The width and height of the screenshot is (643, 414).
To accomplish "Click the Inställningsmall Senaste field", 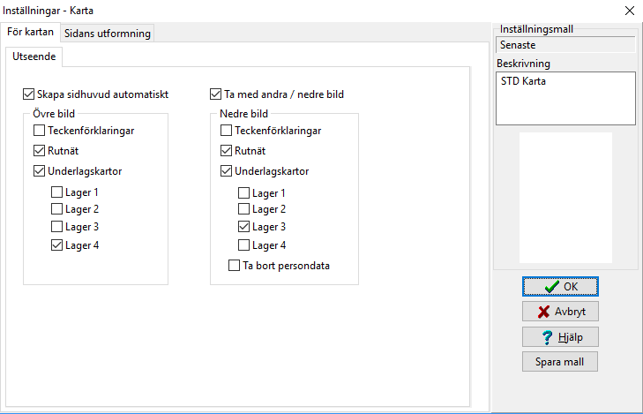I will [x=565, y=45].
